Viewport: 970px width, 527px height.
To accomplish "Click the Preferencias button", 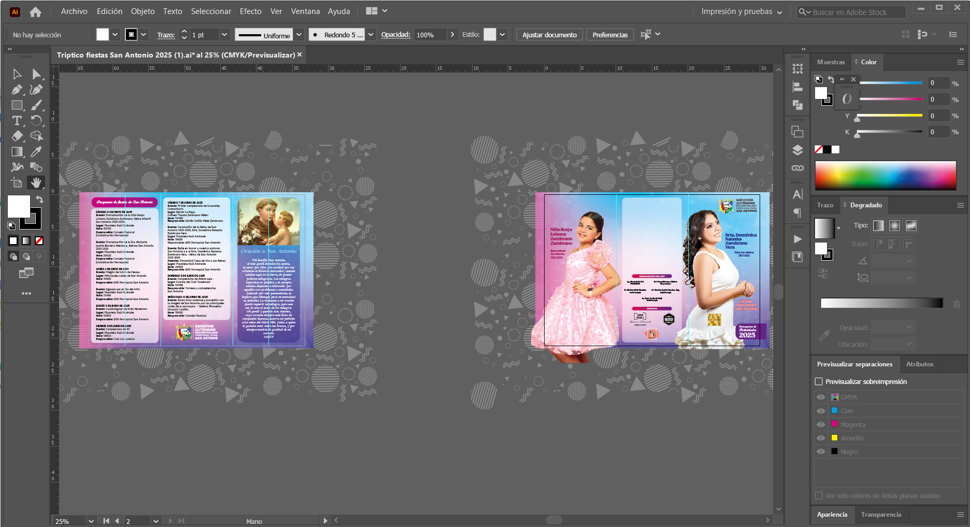I will (610, 35).
